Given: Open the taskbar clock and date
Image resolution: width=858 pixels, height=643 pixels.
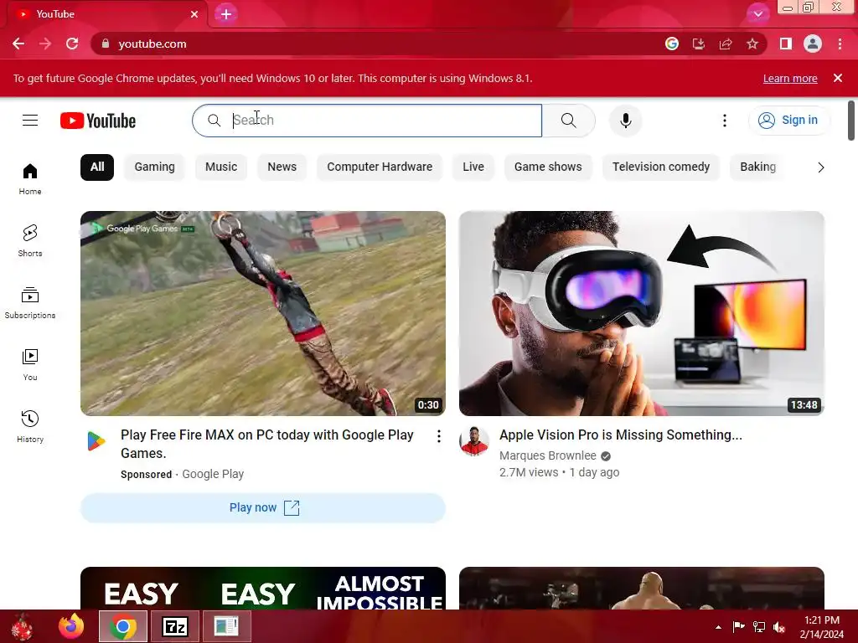Looking at the screenshot, I should click(x=821, y=627).
